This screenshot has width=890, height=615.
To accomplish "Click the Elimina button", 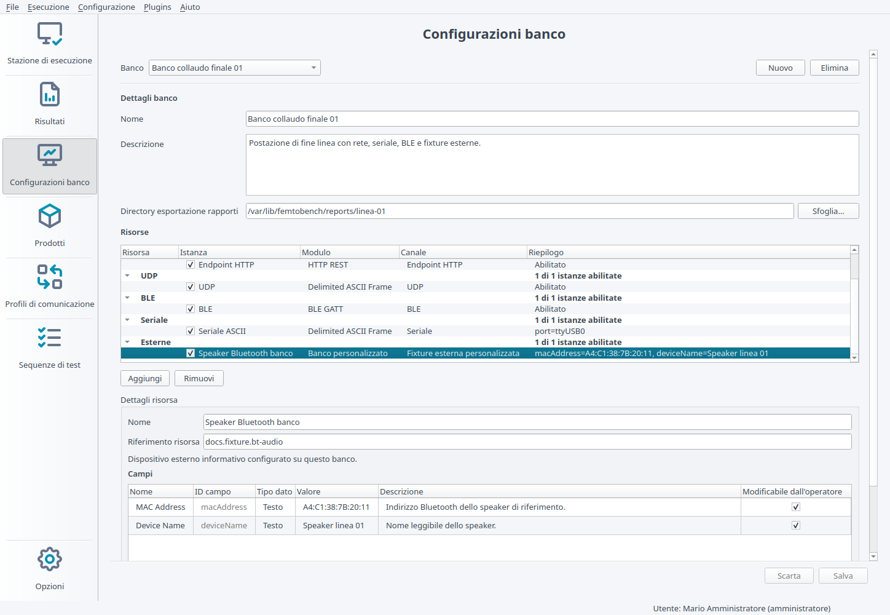I will pyautogui.click(x=835, y=68).
